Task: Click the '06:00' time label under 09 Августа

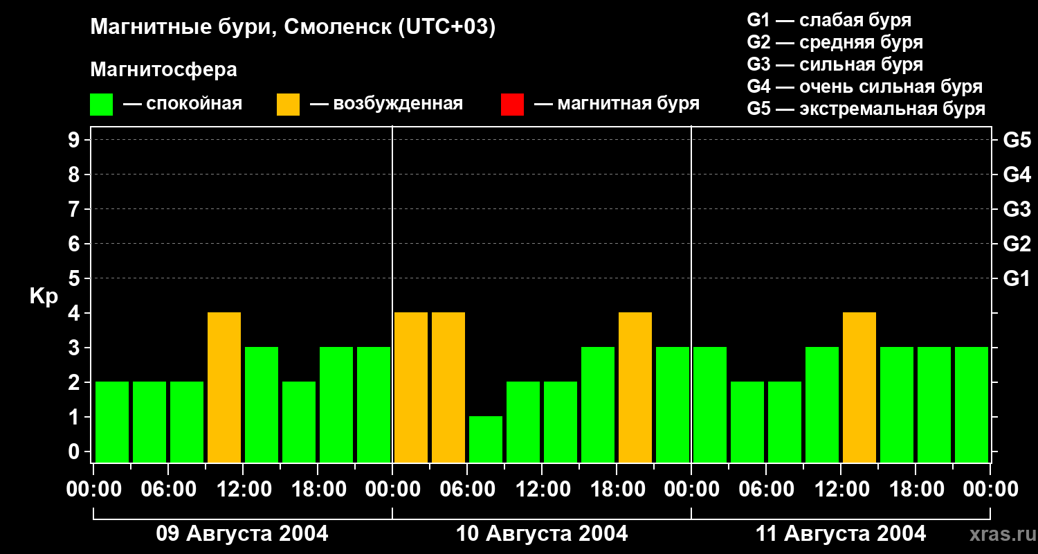Action: [169, 490]
